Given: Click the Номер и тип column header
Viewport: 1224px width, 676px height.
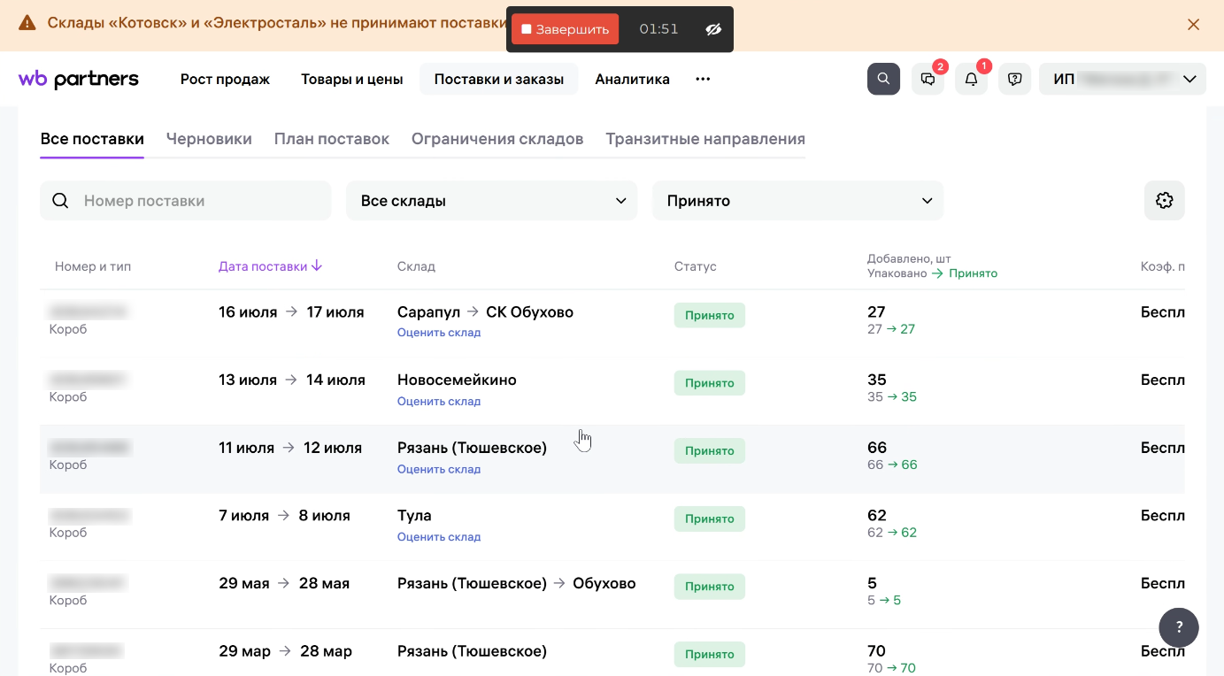Looking at the screenshot, I should 93,266.
